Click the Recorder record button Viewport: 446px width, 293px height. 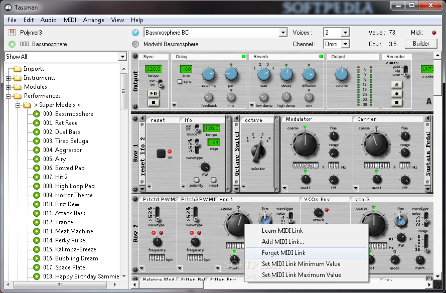pos(397,94)
